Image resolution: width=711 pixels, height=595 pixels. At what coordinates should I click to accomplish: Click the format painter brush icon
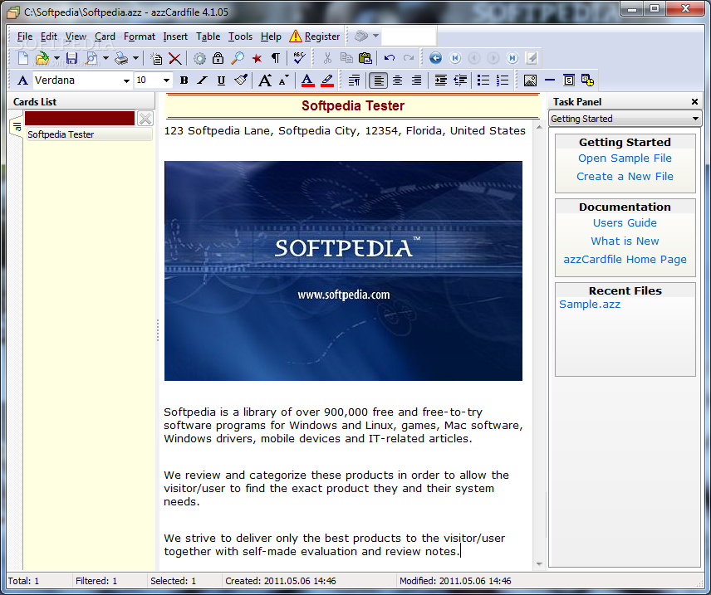point(240,80)
